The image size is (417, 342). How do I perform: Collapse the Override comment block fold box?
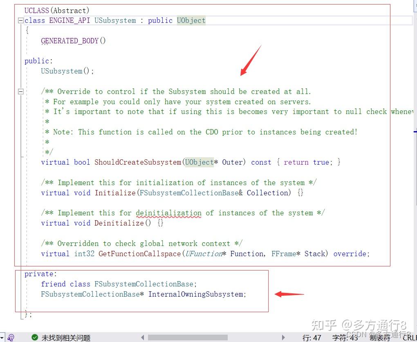tap(20, 92)
